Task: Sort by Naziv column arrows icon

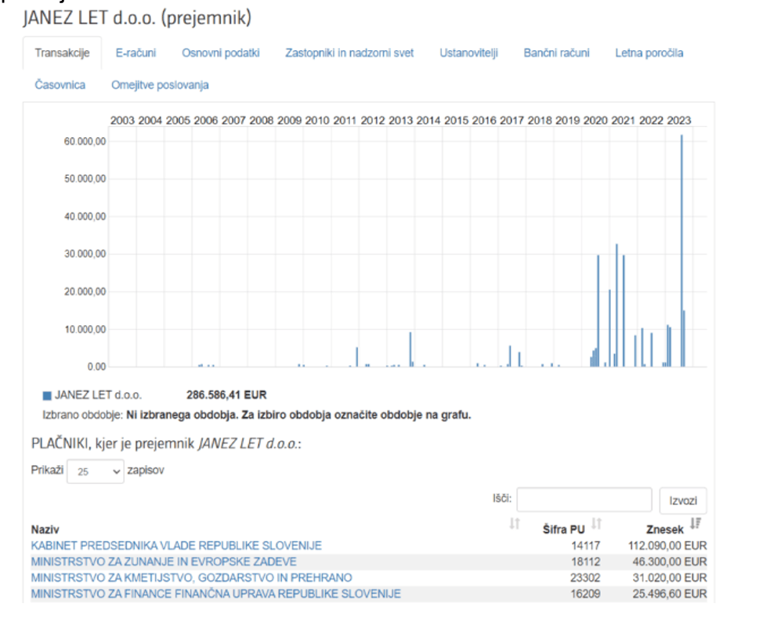Action: (x=515, y=523)
